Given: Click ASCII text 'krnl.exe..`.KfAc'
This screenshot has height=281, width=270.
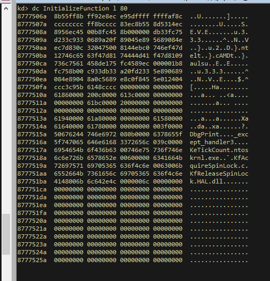Looking at the screenshot, I should 219,158.
